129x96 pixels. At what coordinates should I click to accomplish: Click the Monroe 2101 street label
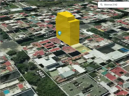(x=50, y=35)
